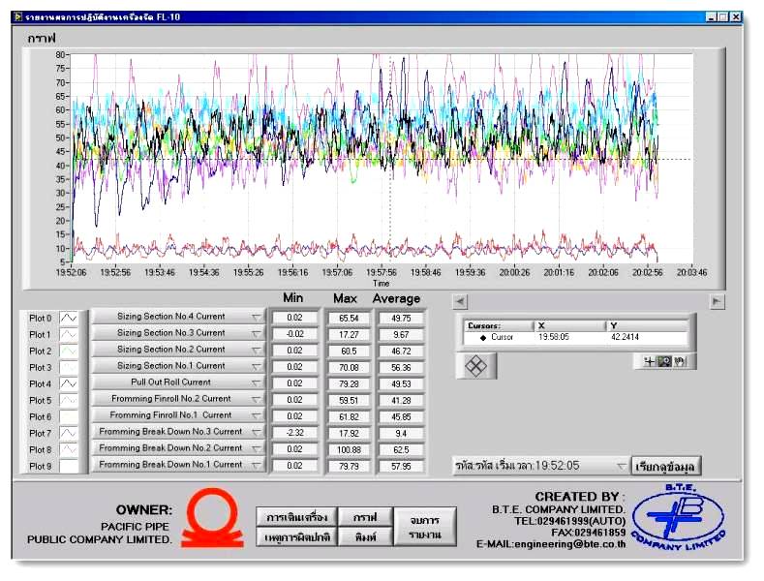Click Average value 49.75 in first row
764x581 pixels.
[401, 319]
